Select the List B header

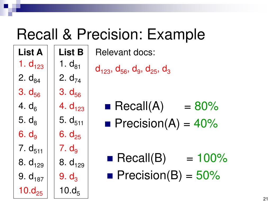click(71, 52)
